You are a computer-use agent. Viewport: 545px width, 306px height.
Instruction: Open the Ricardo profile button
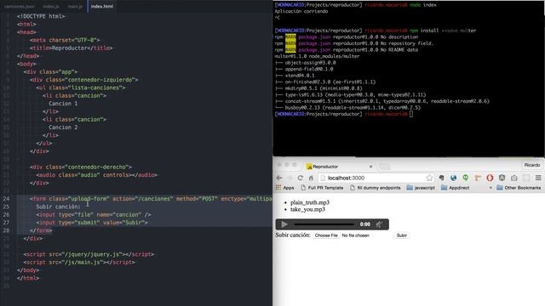point(531,165)
